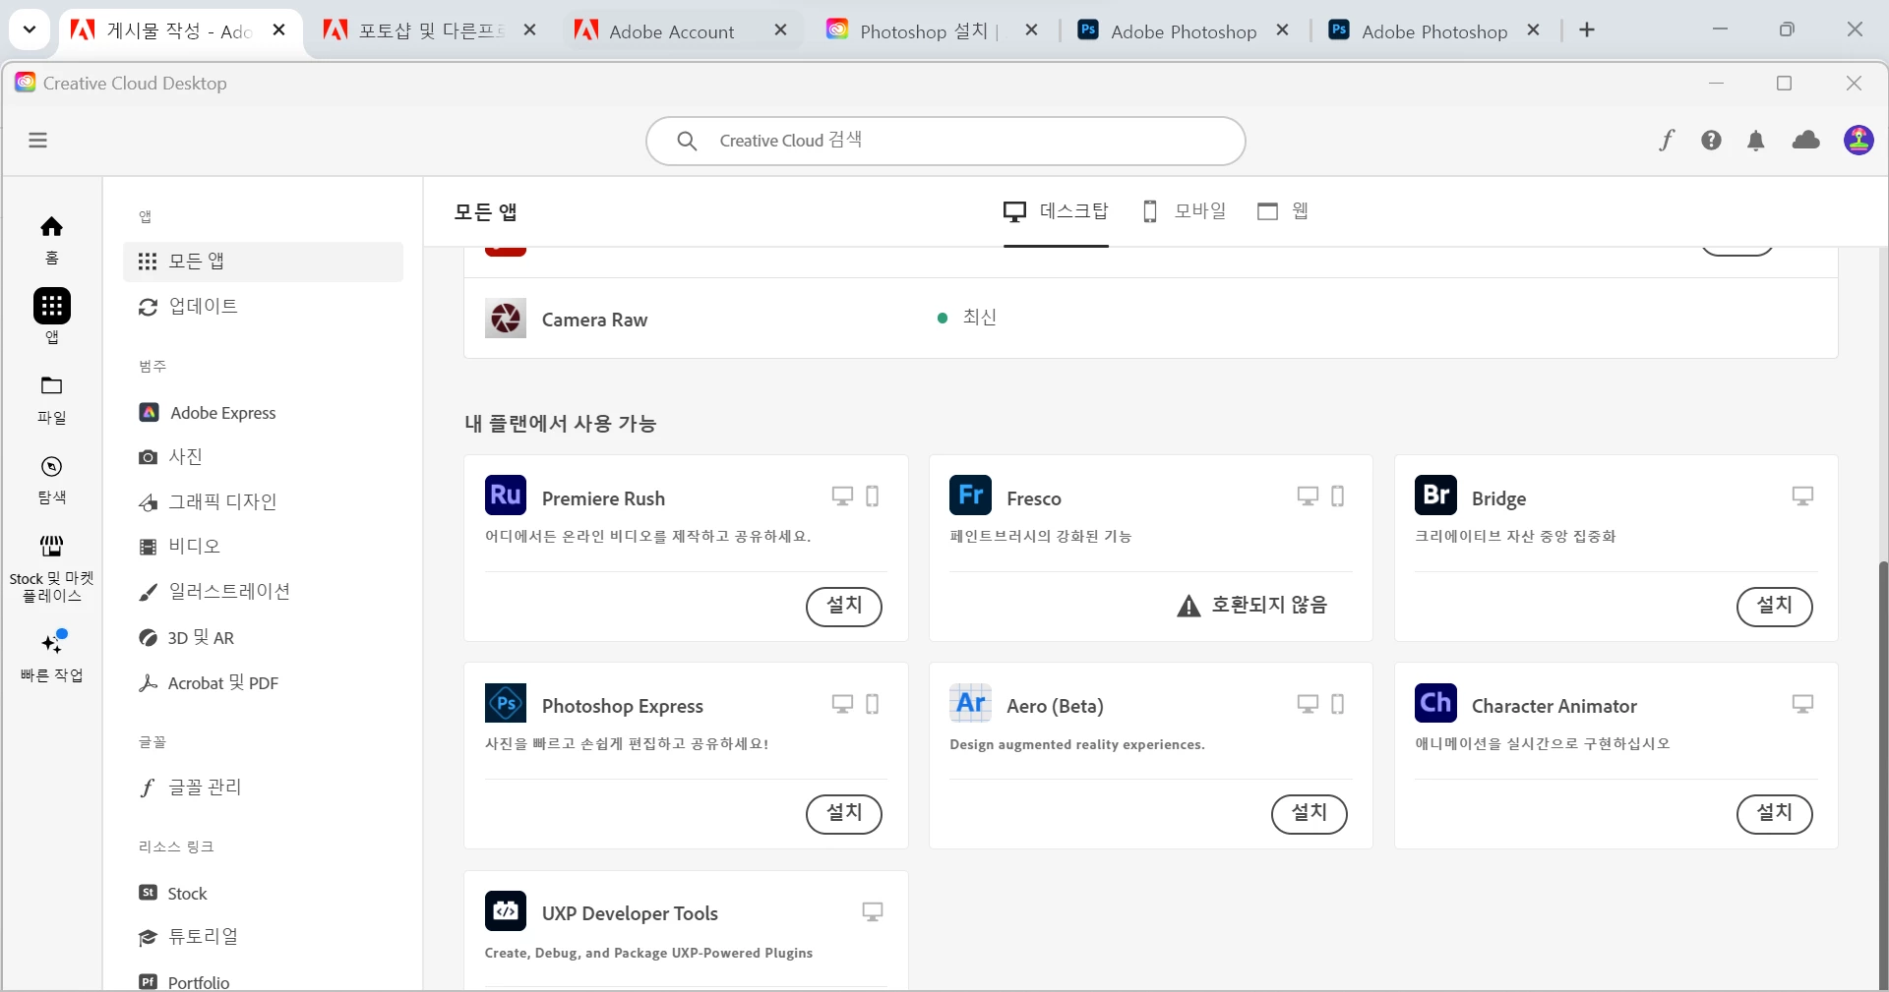Click the Bridge app icon
The image size is (1889, 992).
[1435, 495]
